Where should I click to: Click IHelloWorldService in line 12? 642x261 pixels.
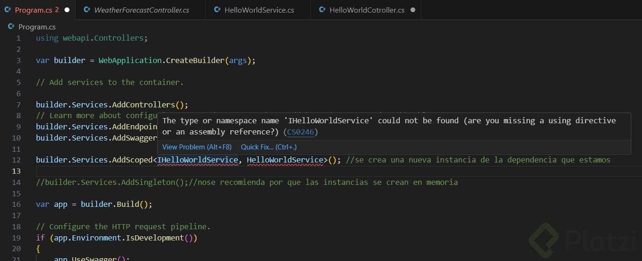pos(198,160)
